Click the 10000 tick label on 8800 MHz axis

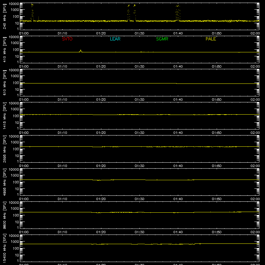coord(14,203)
